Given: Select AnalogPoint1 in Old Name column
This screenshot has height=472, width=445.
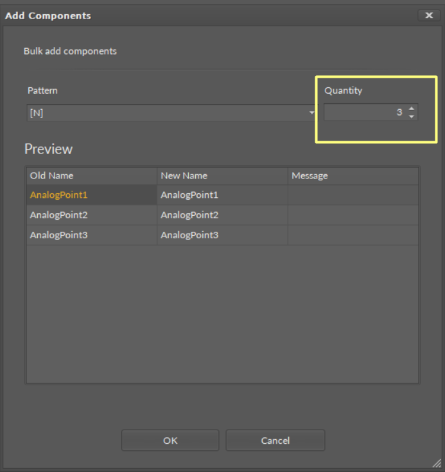Looking at the screenshot, I should pyautogui.click(x=59, y=195).
